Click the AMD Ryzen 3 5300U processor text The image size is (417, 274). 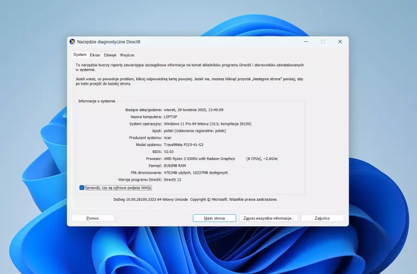pyautogui.click(x=199, y=158)
